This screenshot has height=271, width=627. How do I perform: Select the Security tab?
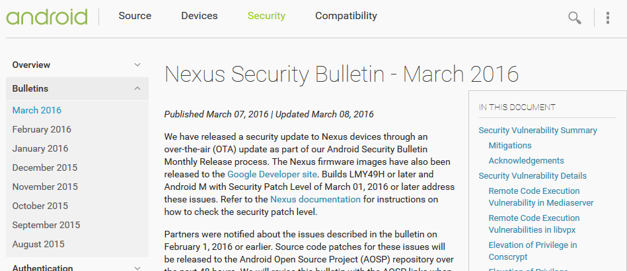pos(266,16)
